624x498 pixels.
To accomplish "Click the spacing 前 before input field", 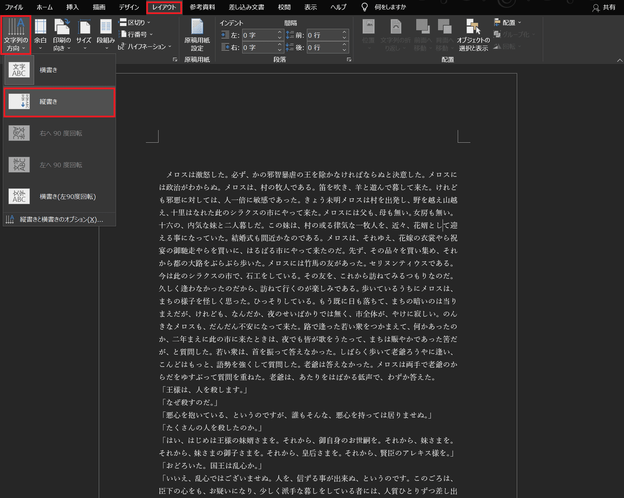I will pyautogui.click(x=323, y=35).
